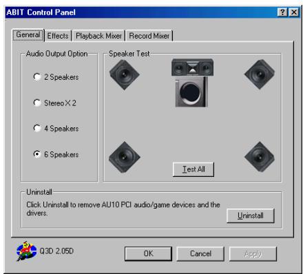Click the Q3D mascot logo icon
The height and width of the screenshot is (274, 303).
point(26,251)
